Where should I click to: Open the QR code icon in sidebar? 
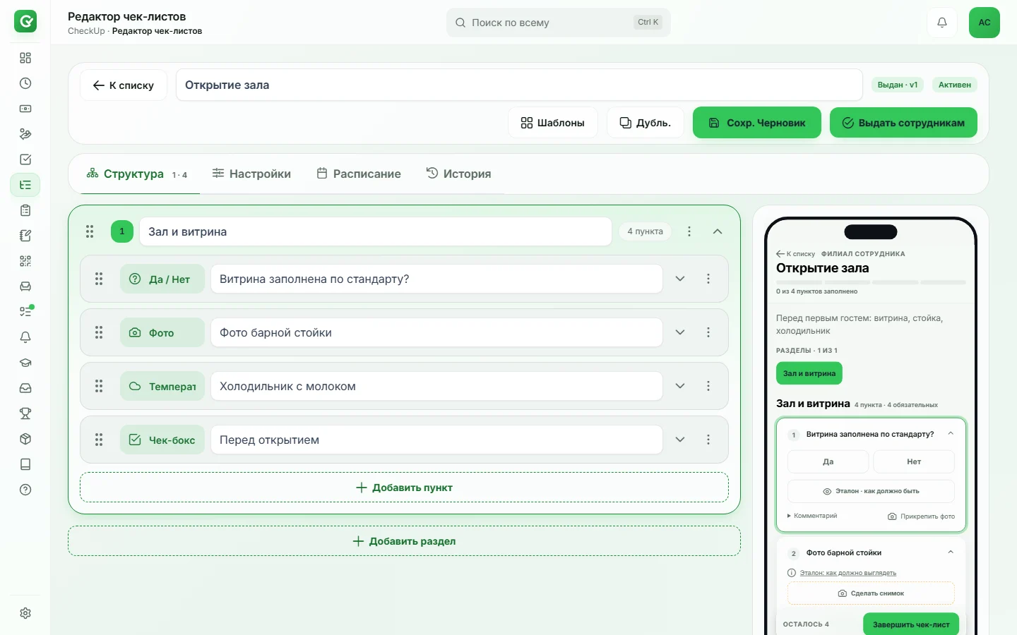coord(25,261)
